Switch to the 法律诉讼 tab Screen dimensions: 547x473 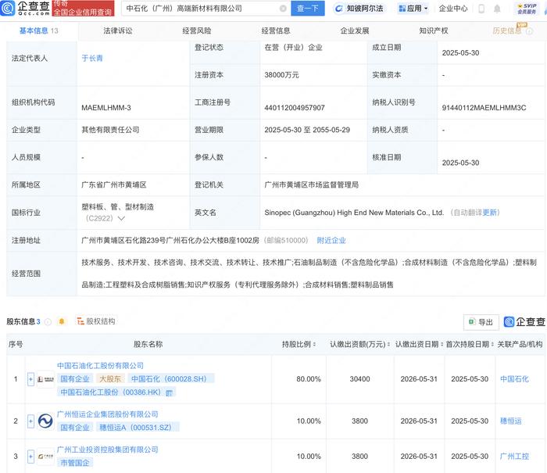click(x=118, y=31)
